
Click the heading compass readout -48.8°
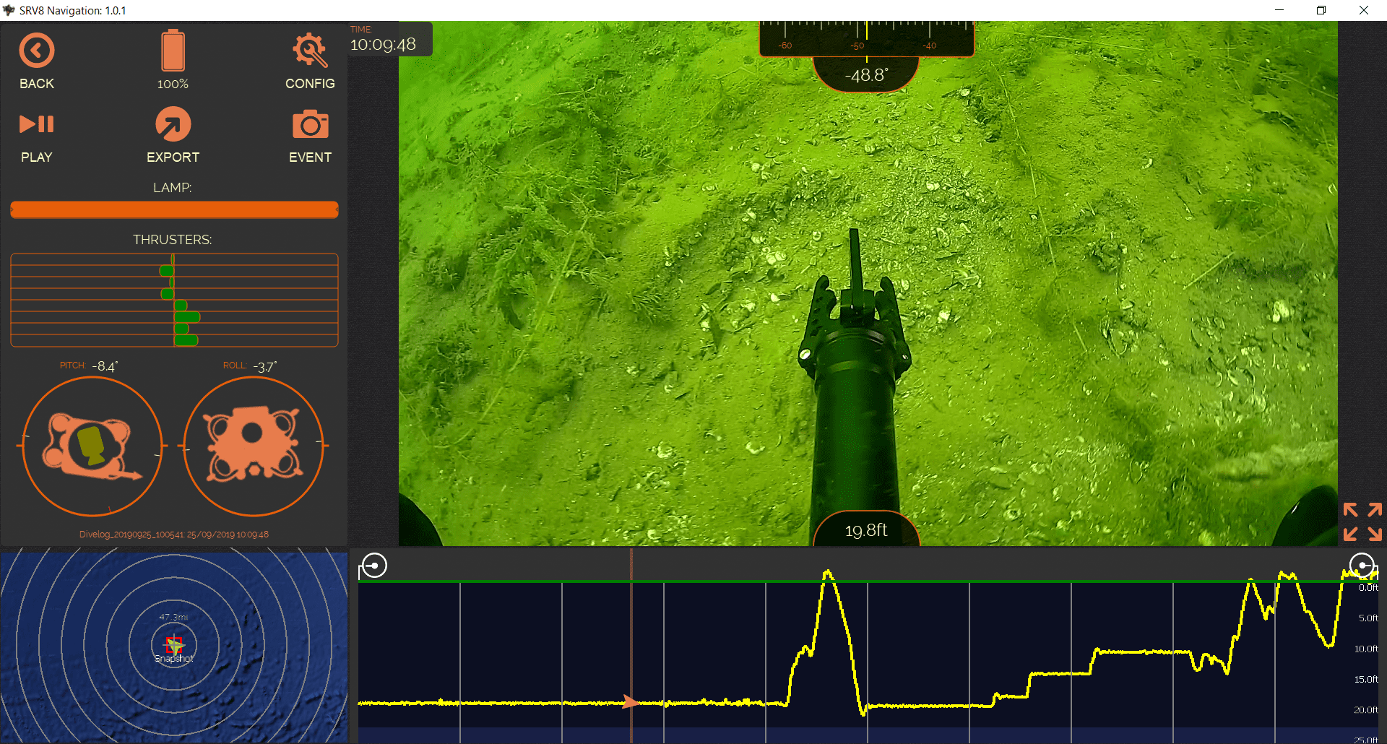[866, 75]
